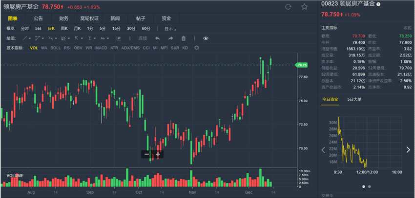The height and width of the screenshot is (198, 415).
Task: Enable the RSI indicator
Action: coord(67,48)
